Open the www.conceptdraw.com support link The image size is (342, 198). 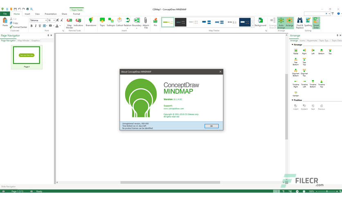coord(173,108)
